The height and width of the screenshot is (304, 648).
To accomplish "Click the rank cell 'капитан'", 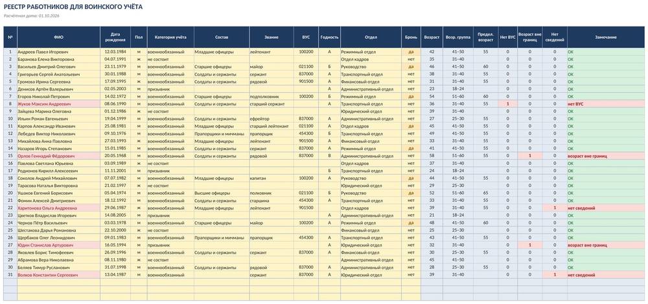I will pos(272,178).
